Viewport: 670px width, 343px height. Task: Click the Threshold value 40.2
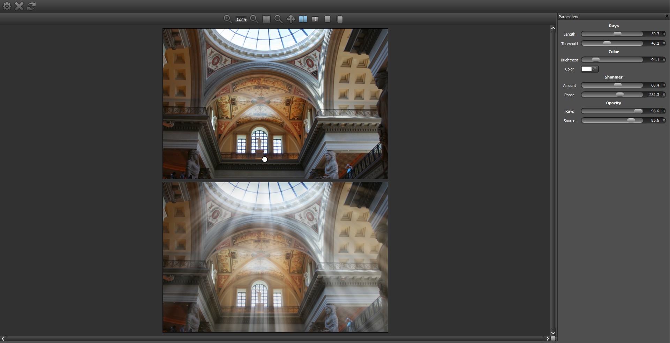click(x=655, y=43)
